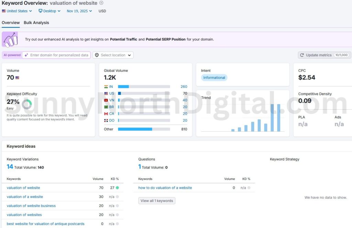Click the Enter domain for personalized data field
This screenshot has width=352, height=228.
coord(57,55)
